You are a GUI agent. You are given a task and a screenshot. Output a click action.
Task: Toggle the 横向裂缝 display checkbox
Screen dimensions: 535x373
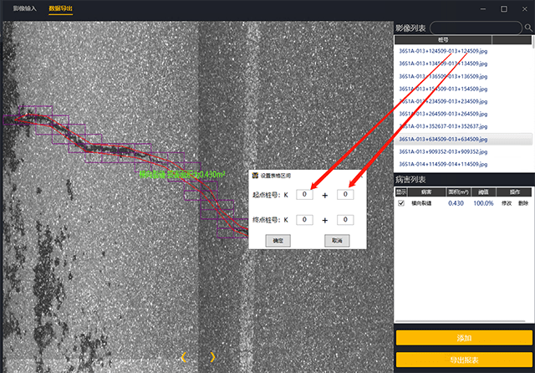tap(401, 203)
